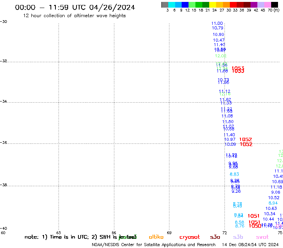The image size is (283, 248).
Task: Click the 'altika' satellite legend label
Action: (x=156, y=237)
